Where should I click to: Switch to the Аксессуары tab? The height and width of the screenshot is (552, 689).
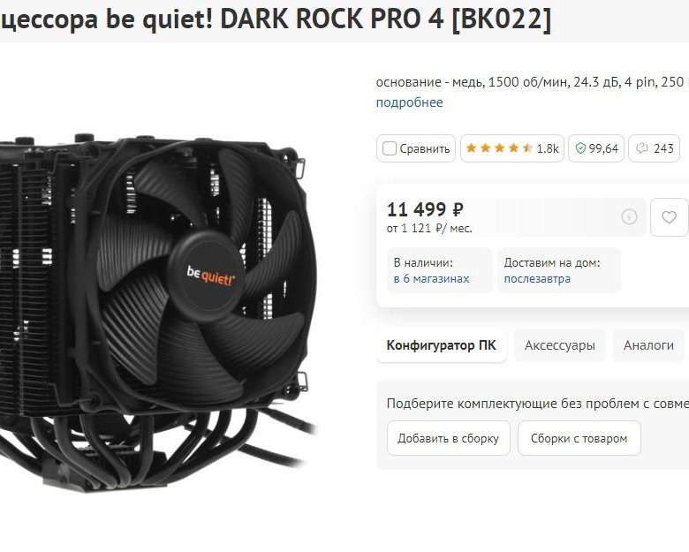[x=560, y=345]
